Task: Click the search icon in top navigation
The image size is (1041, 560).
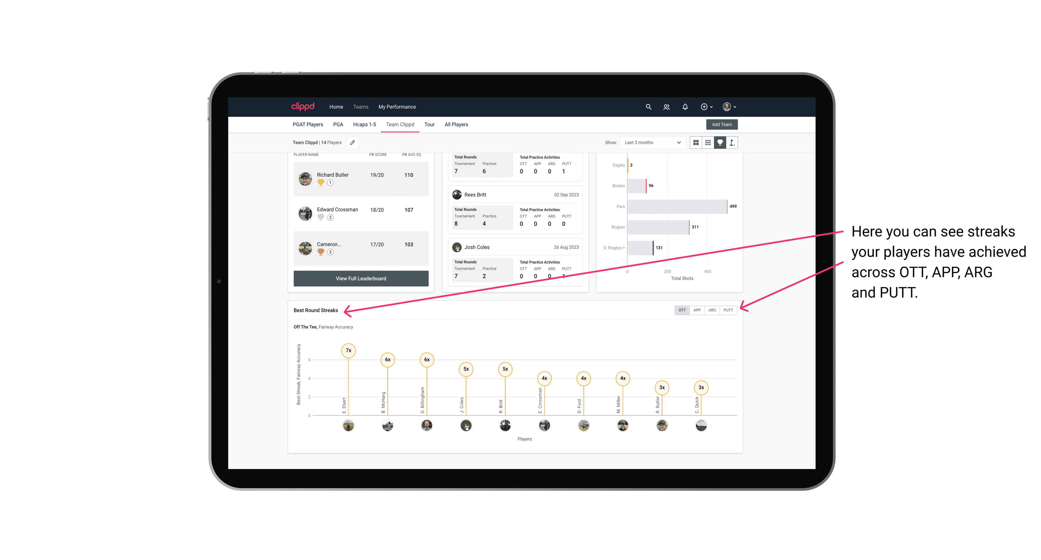Action: coord(648,107)
